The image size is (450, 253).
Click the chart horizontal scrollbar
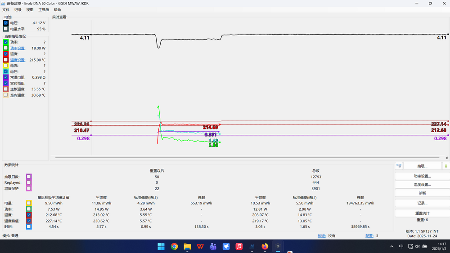[x=247, y=158]
